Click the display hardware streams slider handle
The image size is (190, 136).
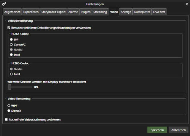[x=10, y=87]
